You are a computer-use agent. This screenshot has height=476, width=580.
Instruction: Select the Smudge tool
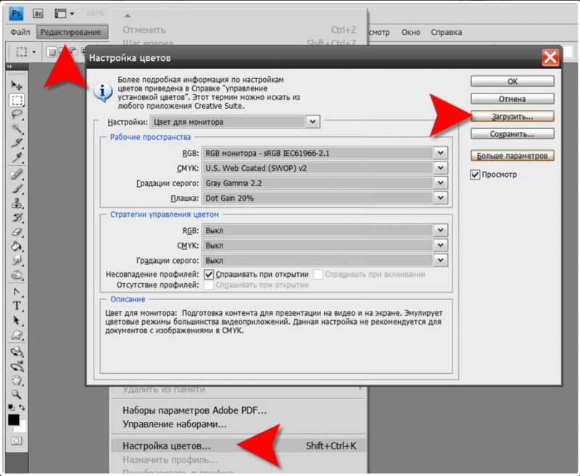[x=16, y=261]
